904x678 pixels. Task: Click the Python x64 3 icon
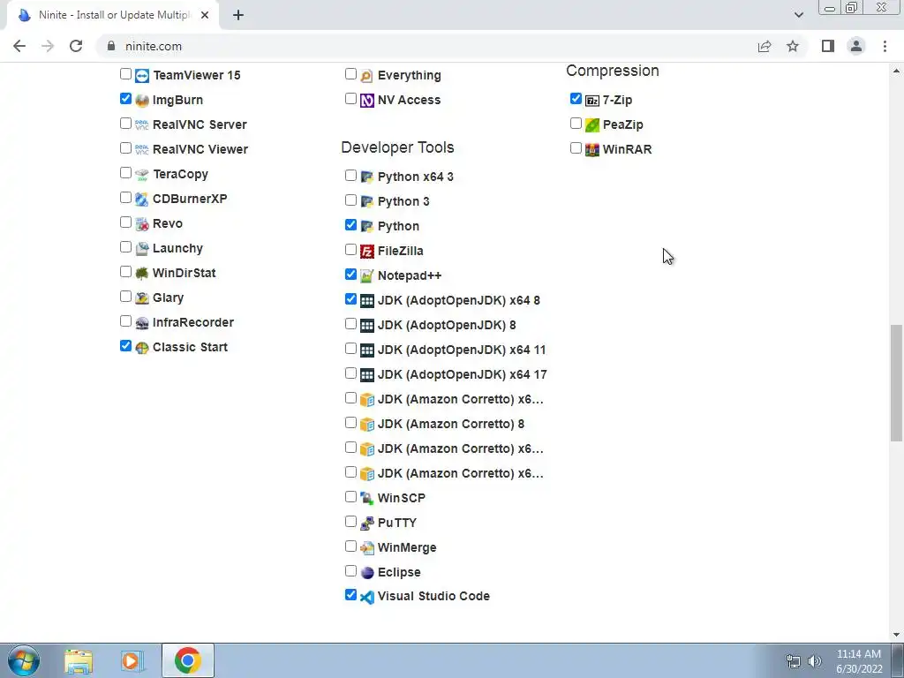point(366,177)
